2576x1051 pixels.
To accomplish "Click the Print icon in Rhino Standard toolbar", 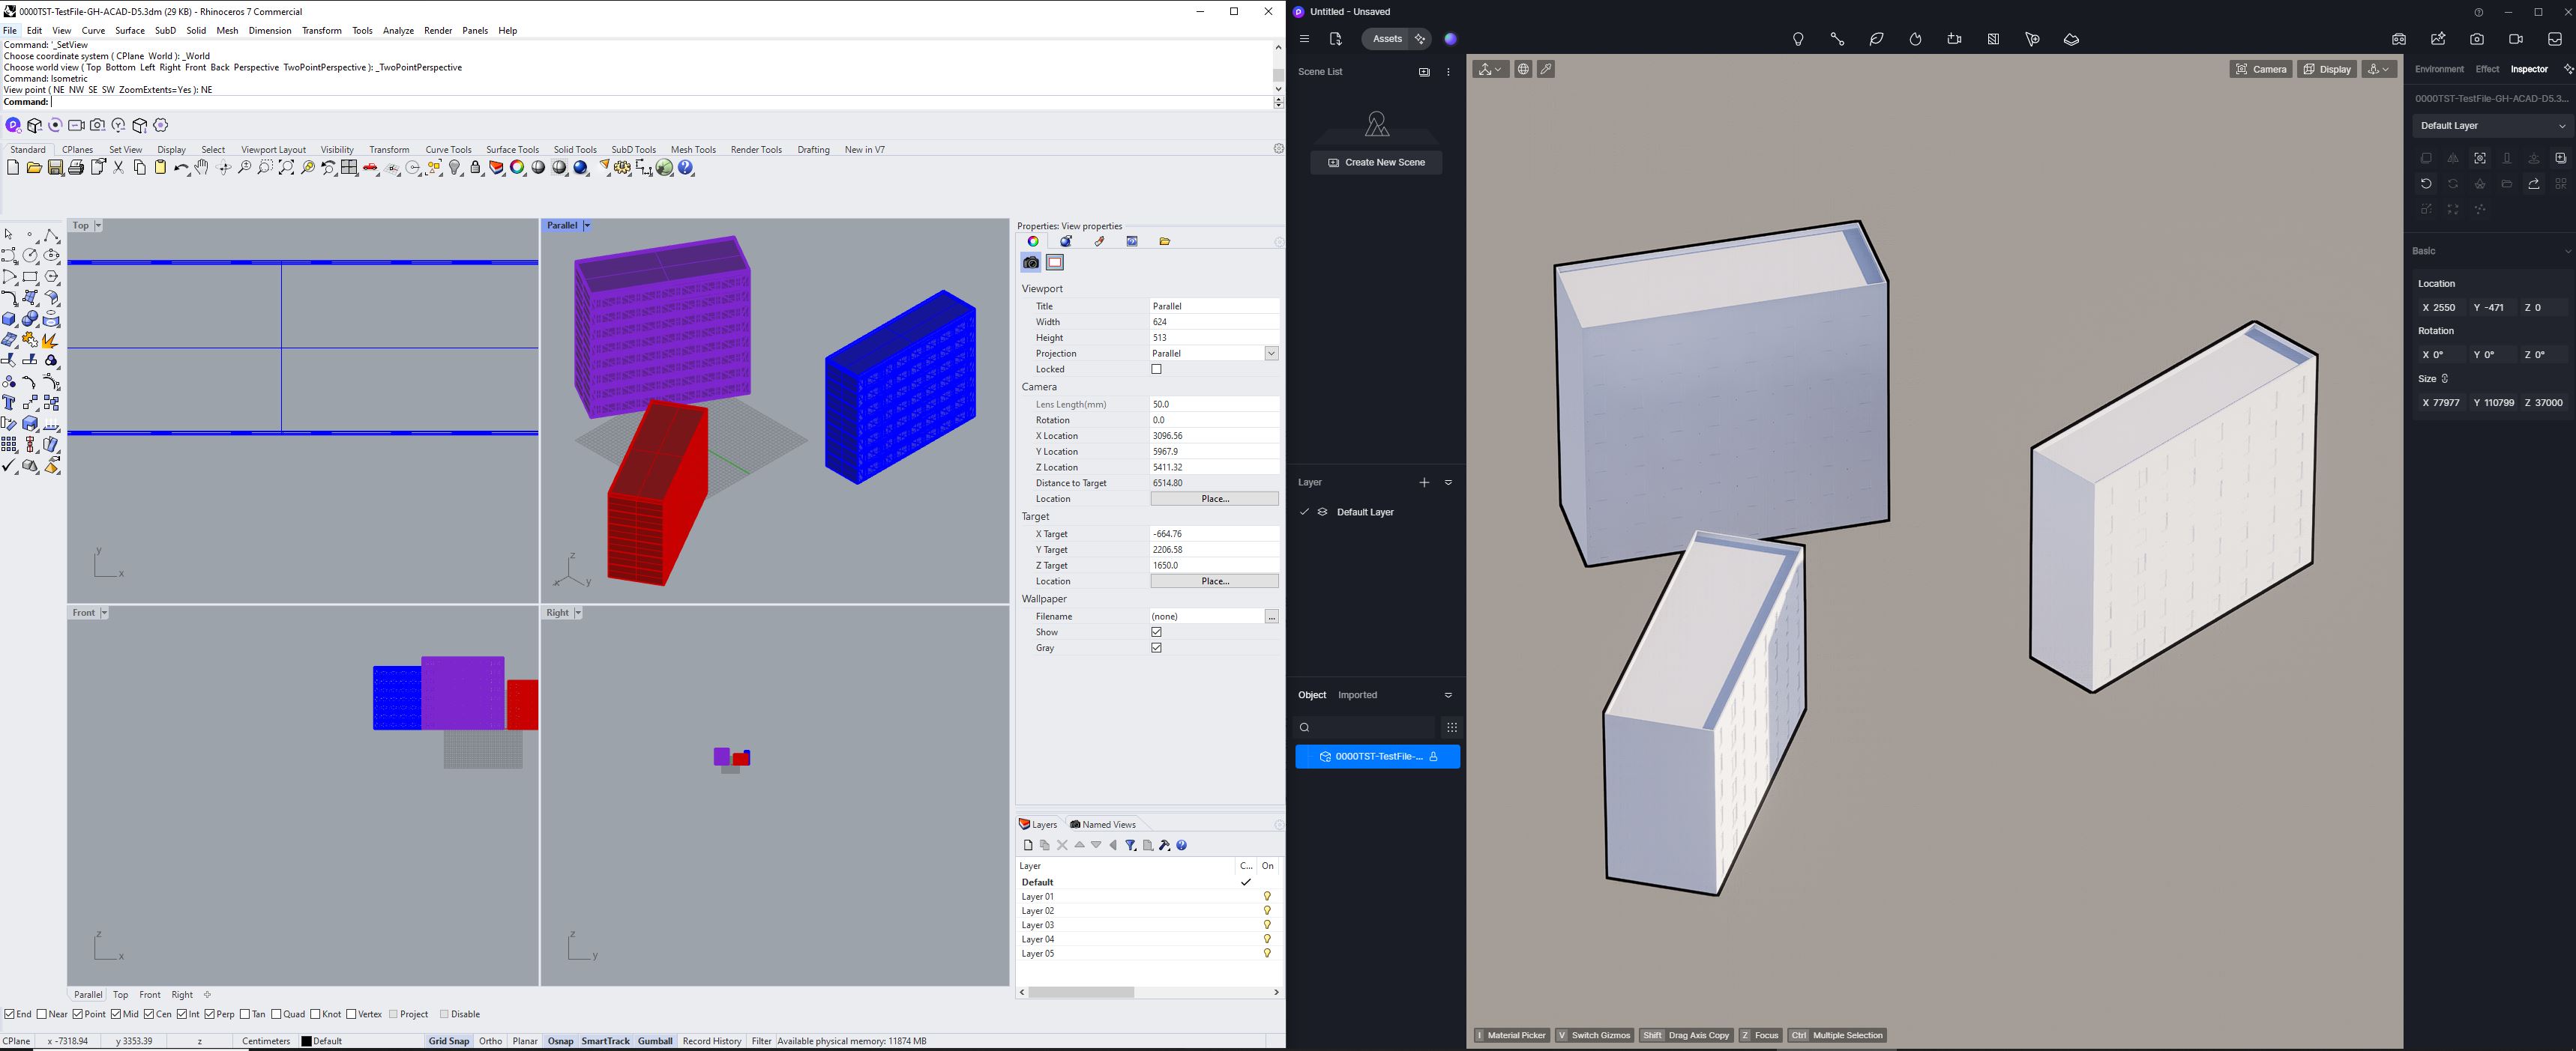I will (76, 168).
